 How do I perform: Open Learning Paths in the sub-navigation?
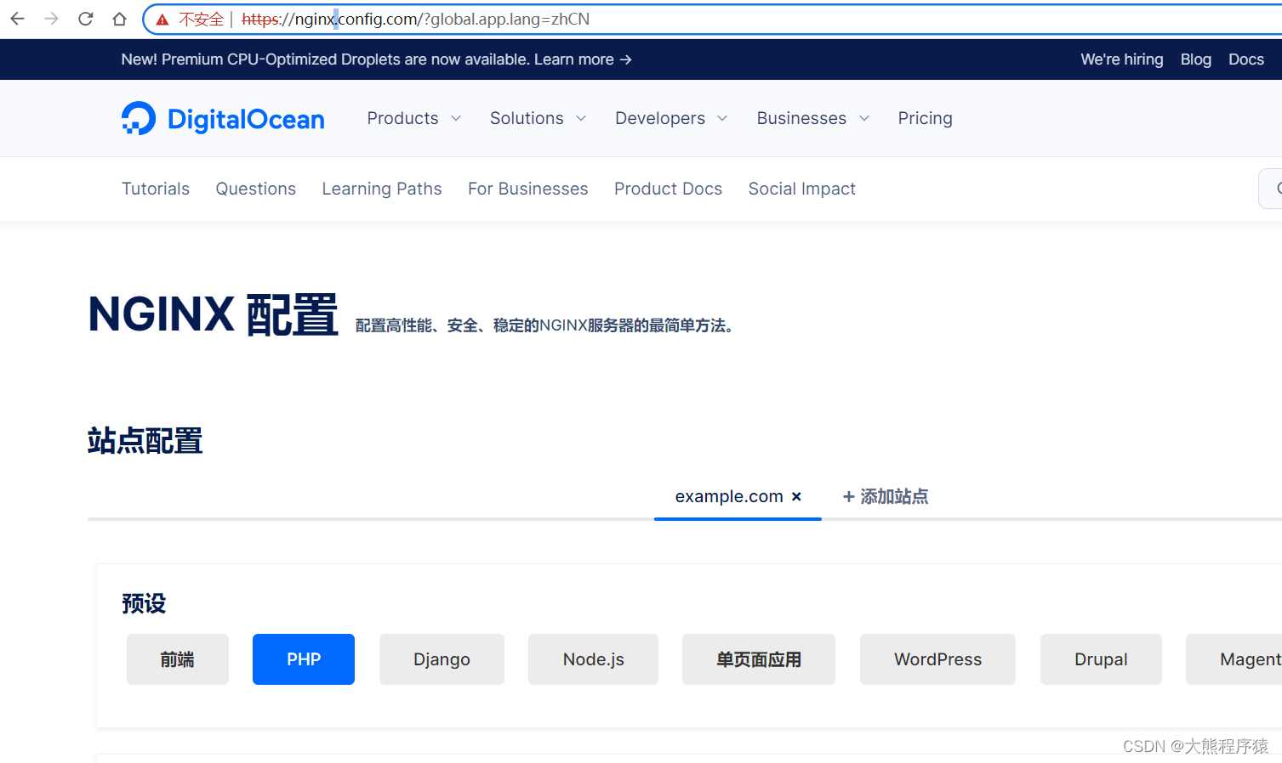point(381,189)
